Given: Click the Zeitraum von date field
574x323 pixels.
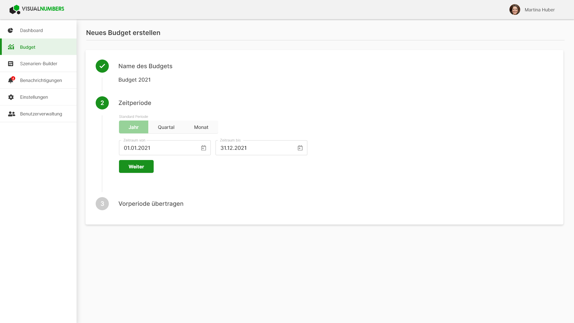Looking at the screenshot, I should click(x=165, y=148).
